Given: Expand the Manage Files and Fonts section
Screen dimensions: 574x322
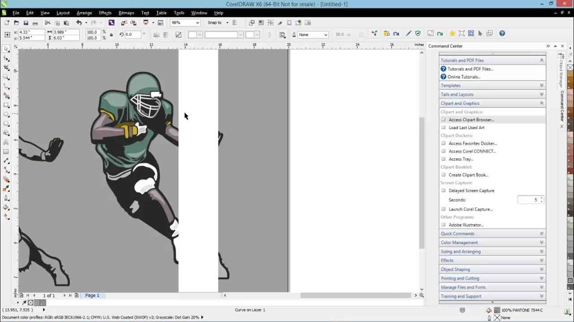Looking at the screenshot, I should click(492, 287).
